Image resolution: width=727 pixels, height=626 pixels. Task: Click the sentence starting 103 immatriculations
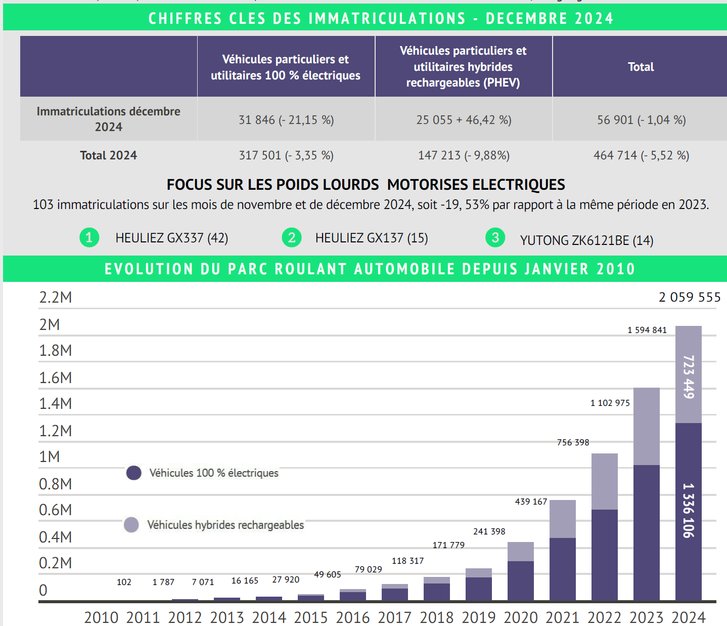[x=371, y=204]
